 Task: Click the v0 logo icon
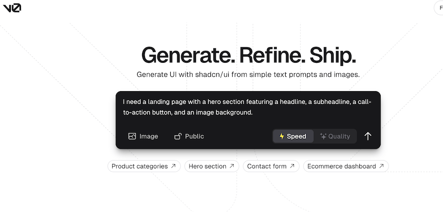[12, 8]
